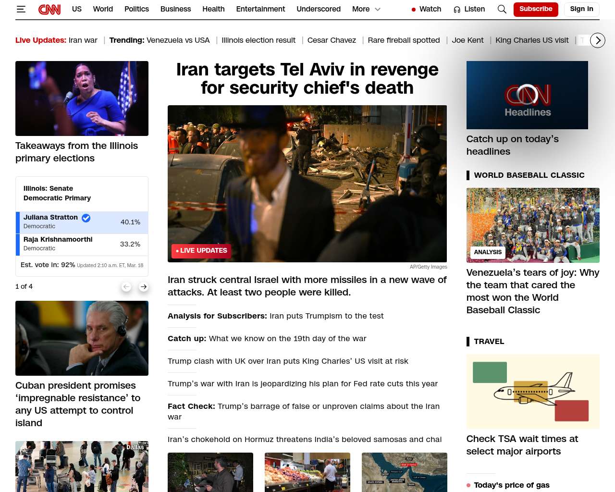Viewport: 615px width, 492px height.
Task: Read Trump clash with UK story
Action: tap(288, 361)
